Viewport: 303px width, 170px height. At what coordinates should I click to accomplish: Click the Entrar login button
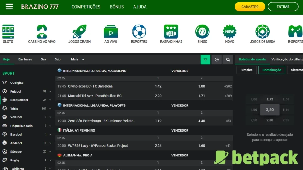coord(283,7)
